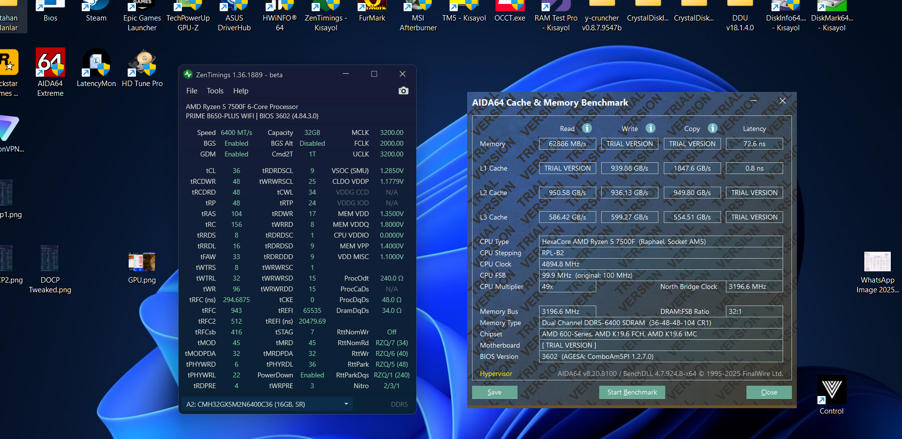Select the DiskMark64 - Kısayol desktop shortcut
The height and width of the screenshot is (439, 902).
(832, 16)
